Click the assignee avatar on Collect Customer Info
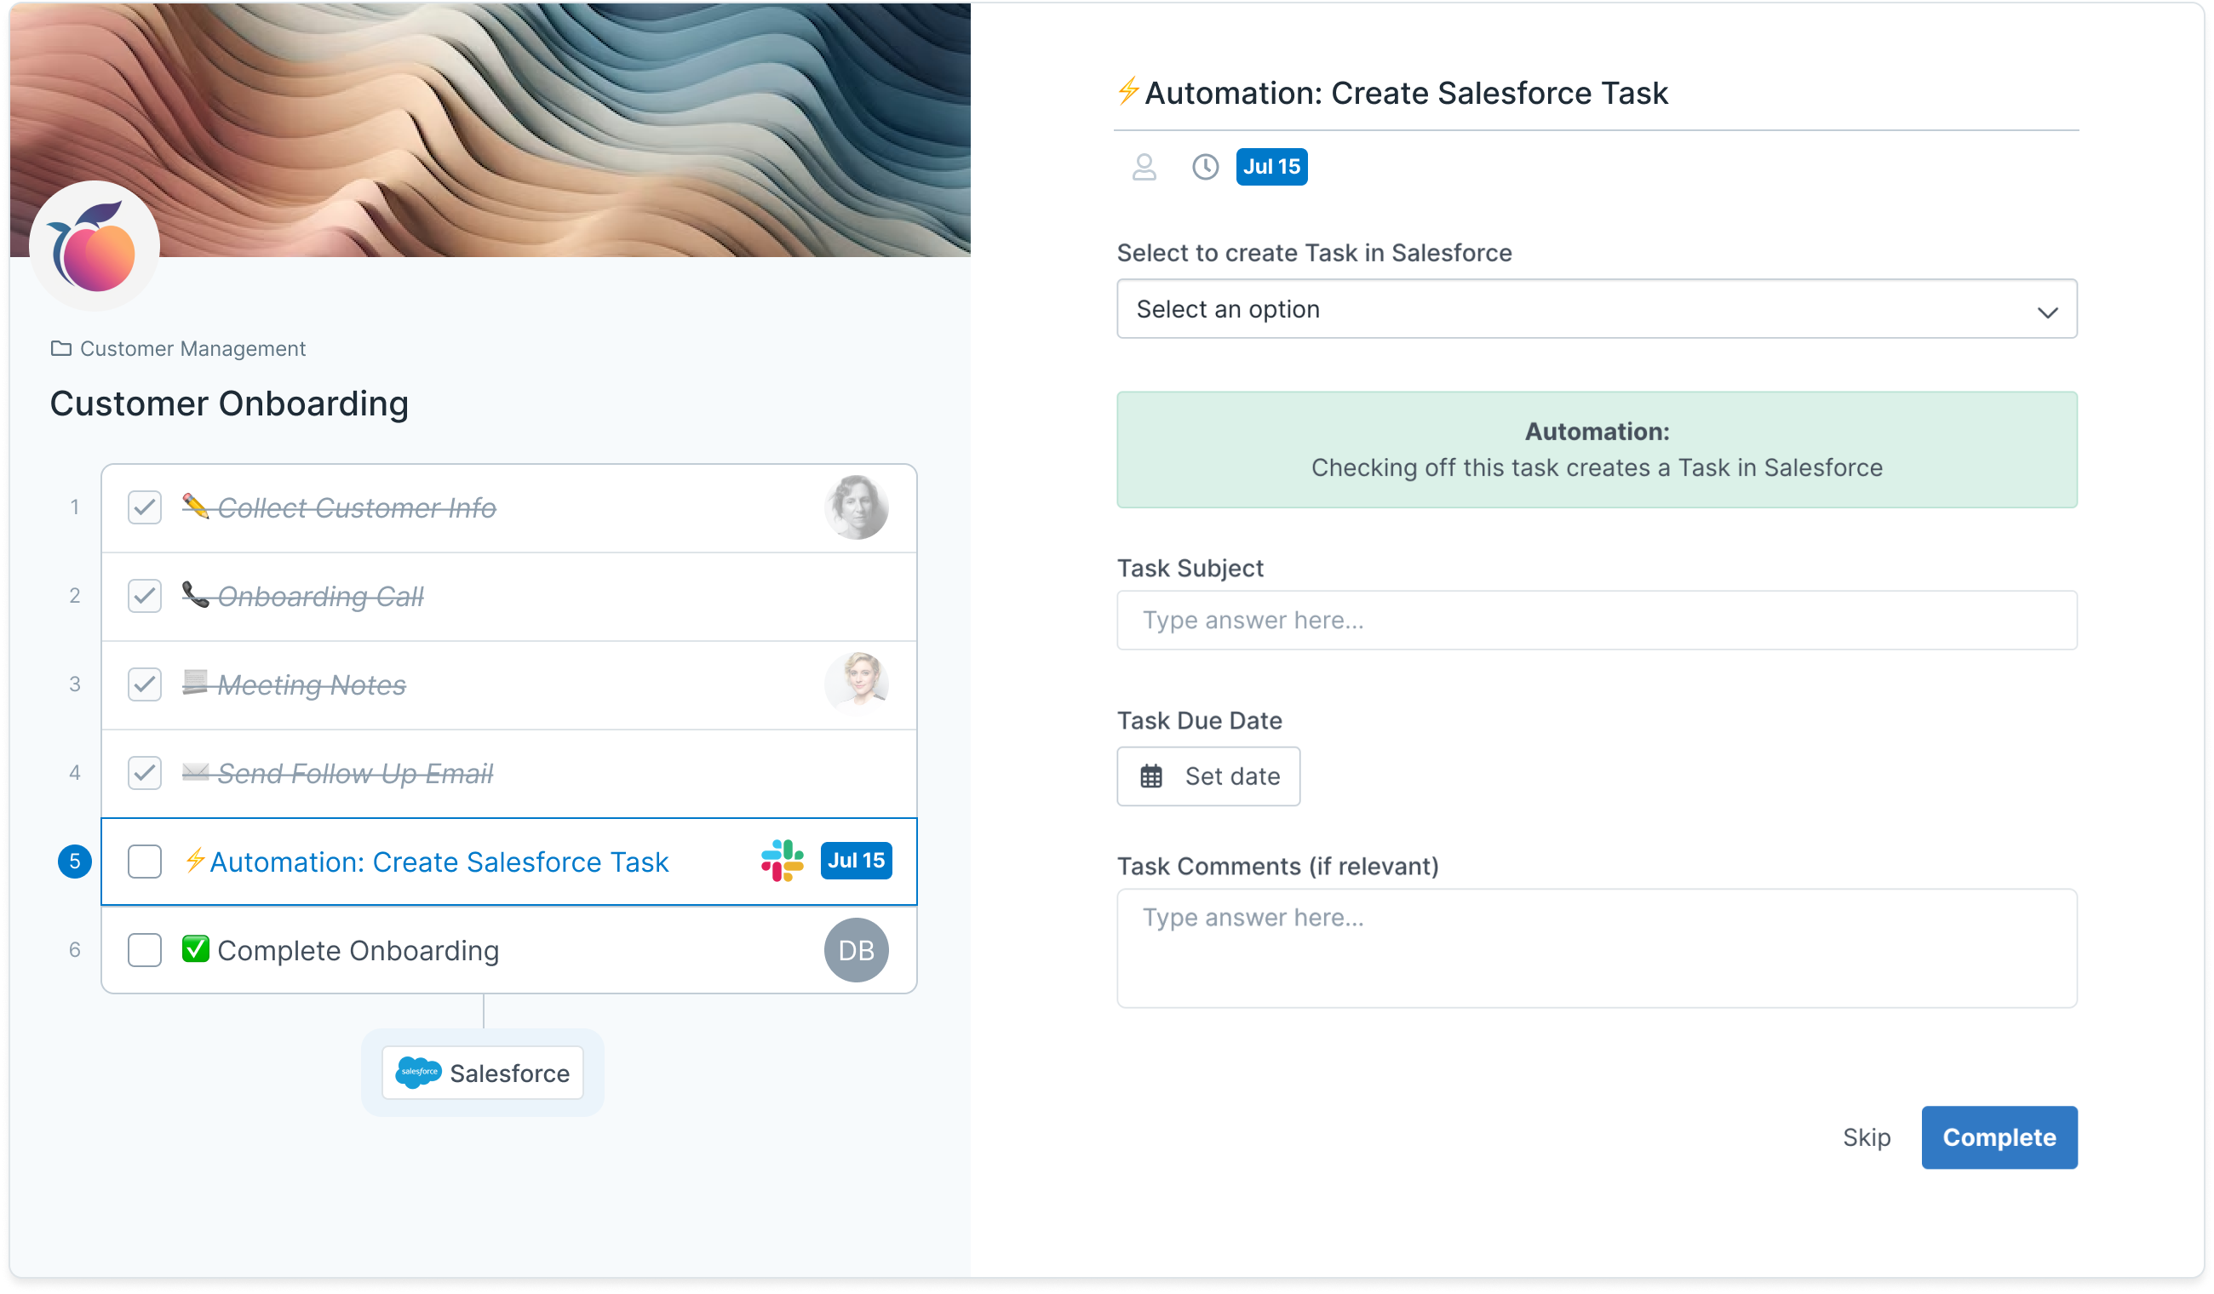This screenshot has height=1294, width=2214. [x=857, y=507]
